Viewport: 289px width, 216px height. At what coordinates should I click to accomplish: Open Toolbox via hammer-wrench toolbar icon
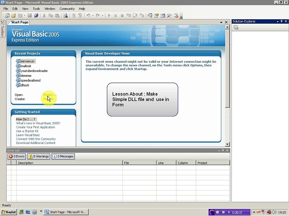[169, 16]
